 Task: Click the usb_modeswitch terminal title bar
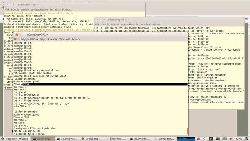[169, 20]
